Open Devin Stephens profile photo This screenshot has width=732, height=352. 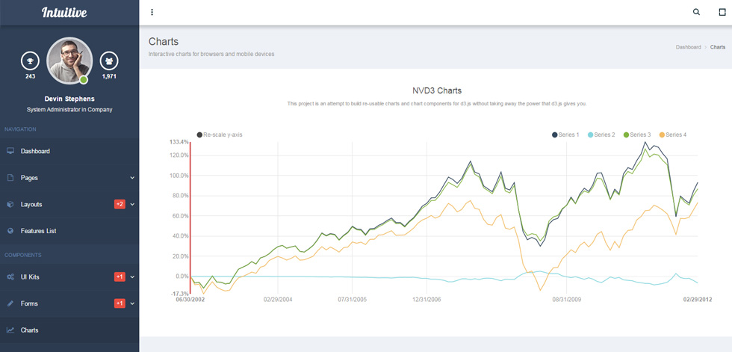(x=69, y=61)
